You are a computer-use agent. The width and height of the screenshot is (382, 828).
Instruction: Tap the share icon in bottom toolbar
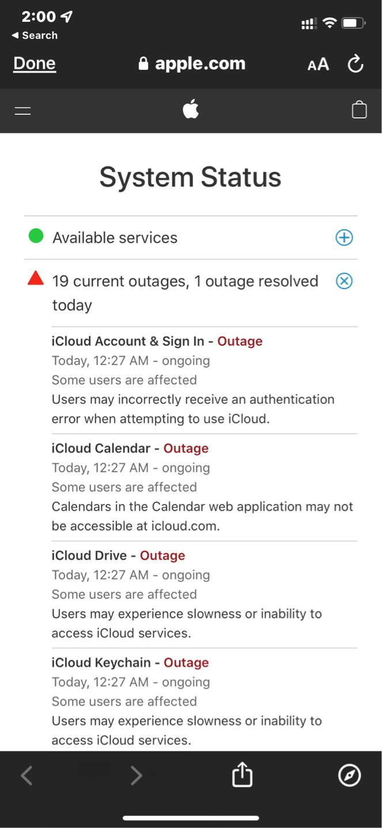point(242,775)
